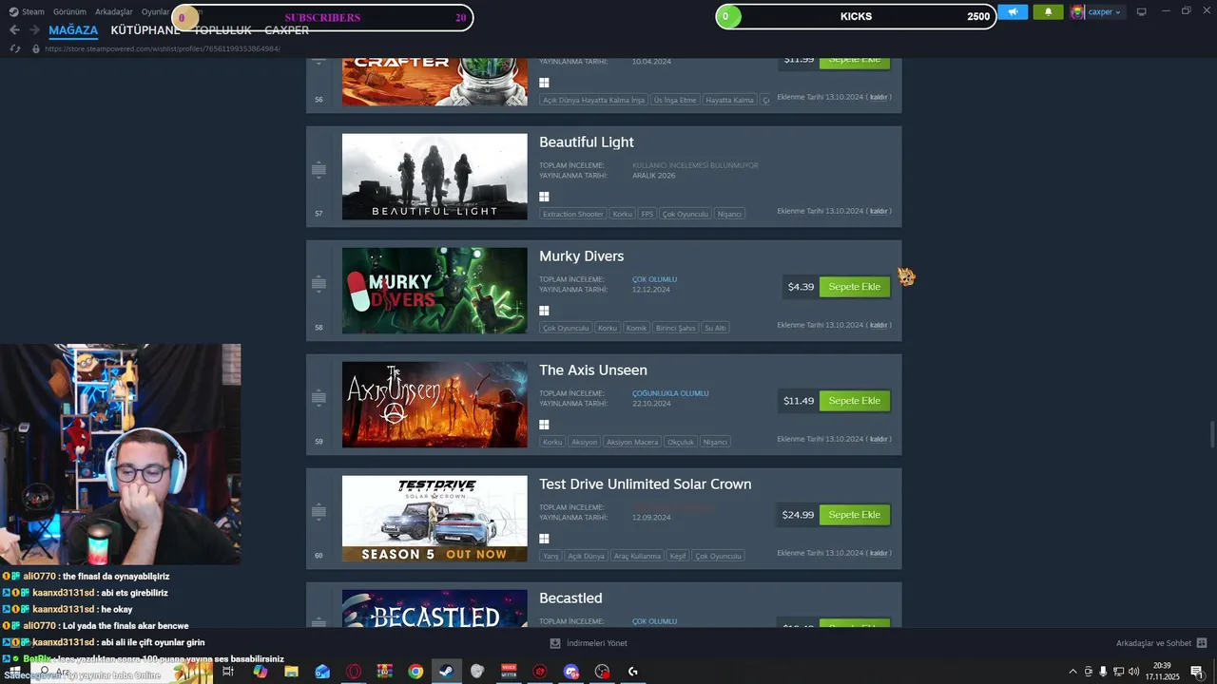The height and width of the screenshot is (684, 1217).
Task: Grab the Test Drive Unlimited reorder handle
Action: 319,512
